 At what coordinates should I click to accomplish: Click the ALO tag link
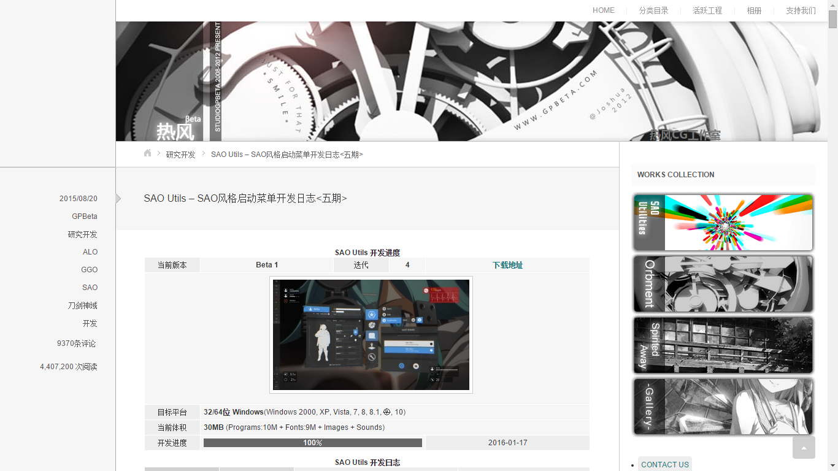(x=90, y=252)
